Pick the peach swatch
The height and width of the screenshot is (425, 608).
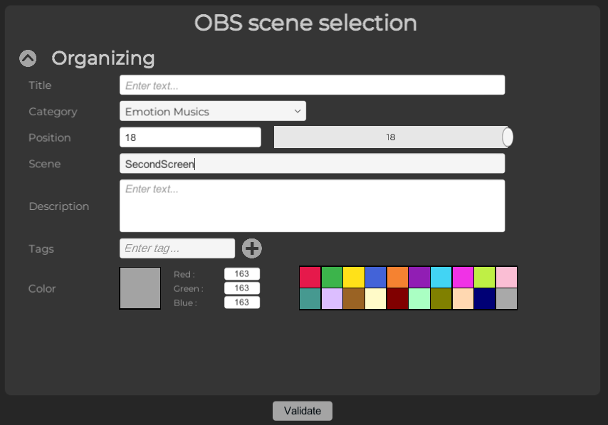463,298
